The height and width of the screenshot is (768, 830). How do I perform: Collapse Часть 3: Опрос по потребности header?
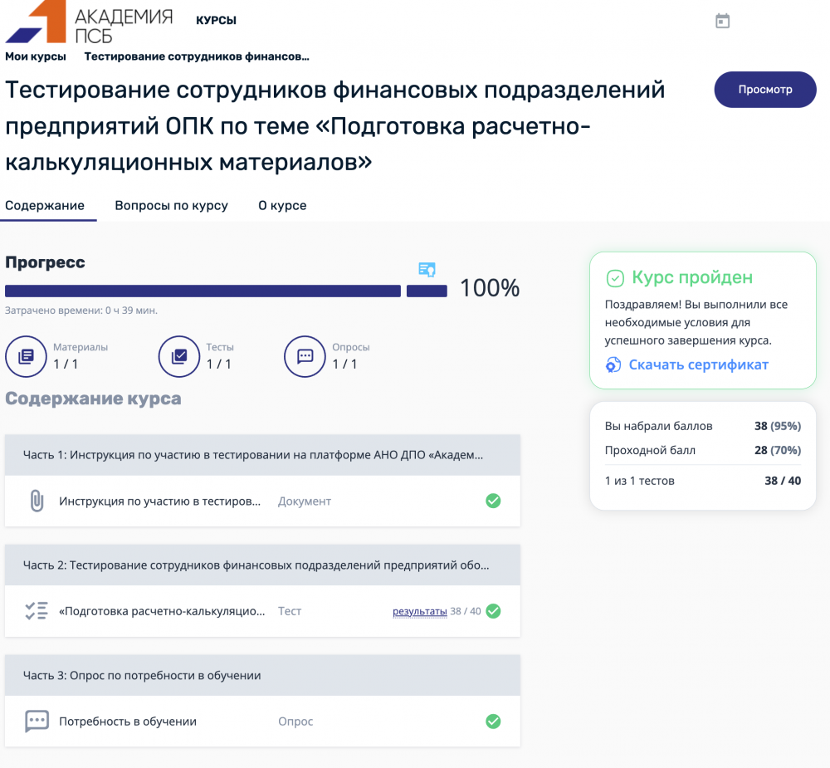[262, 675]
